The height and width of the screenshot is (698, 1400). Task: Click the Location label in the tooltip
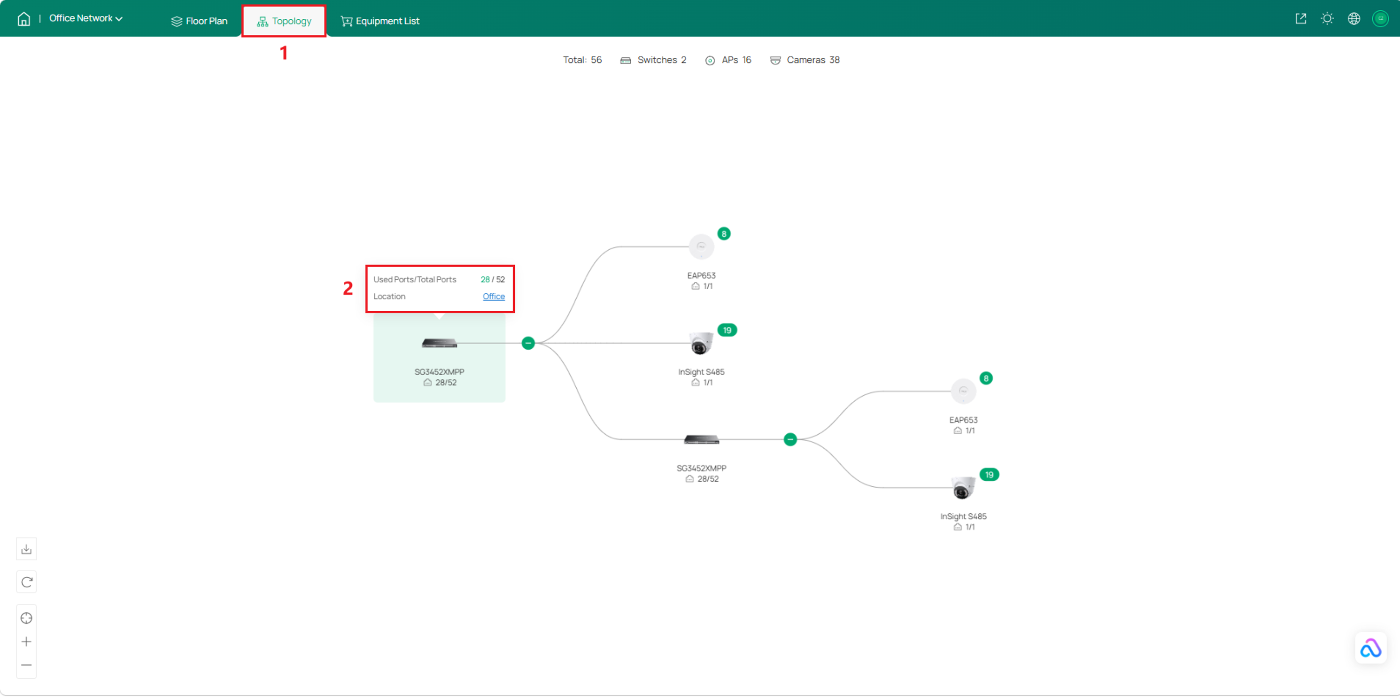point(389,297)
